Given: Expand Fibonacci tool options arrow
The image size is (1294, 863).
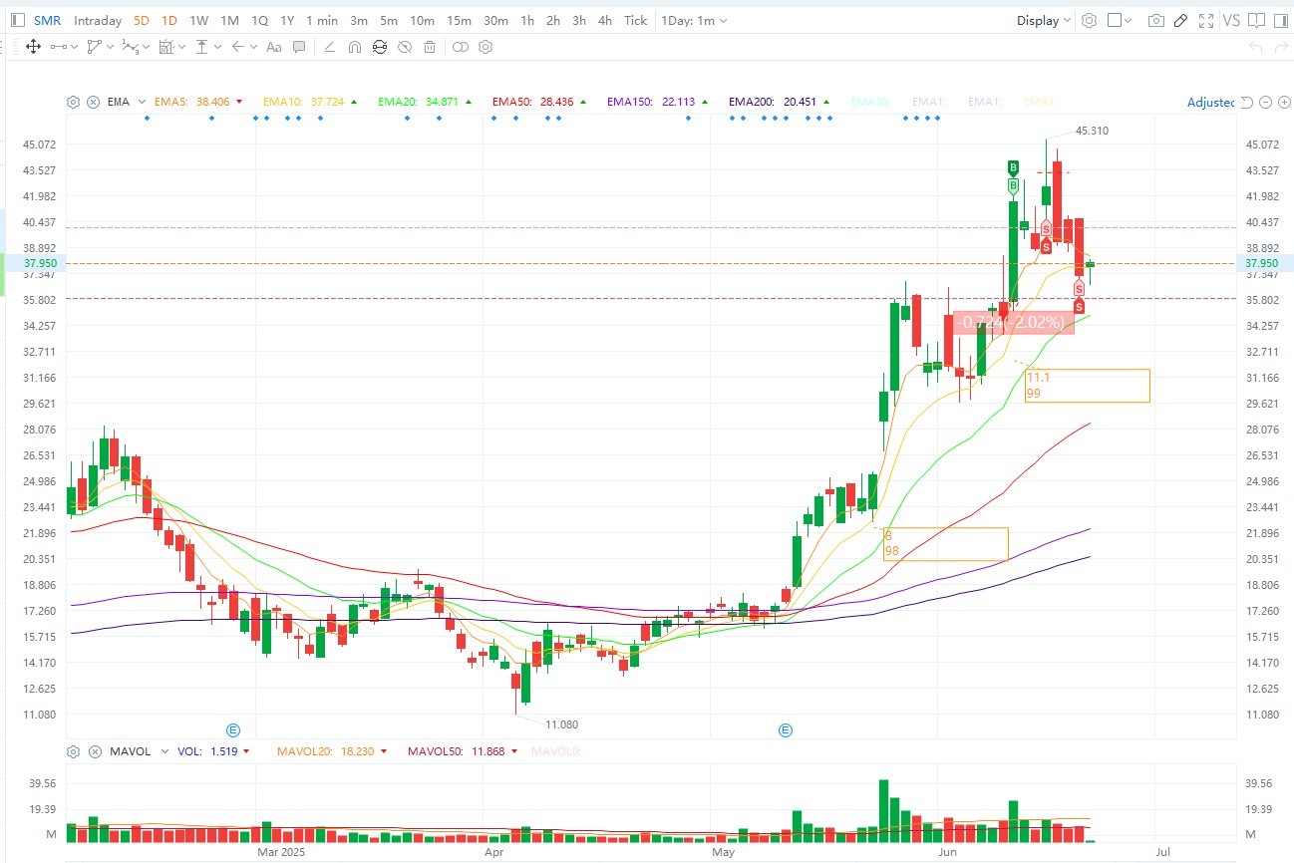Looking at the screenshot, I should tap(181, 47).
